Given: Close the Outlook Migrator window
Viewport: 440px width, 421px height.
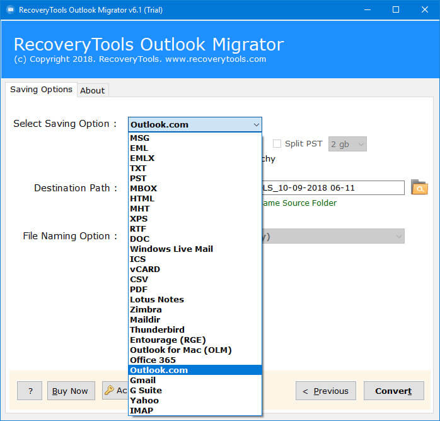Looking at the screenshot, I should (x=425, y=10).
